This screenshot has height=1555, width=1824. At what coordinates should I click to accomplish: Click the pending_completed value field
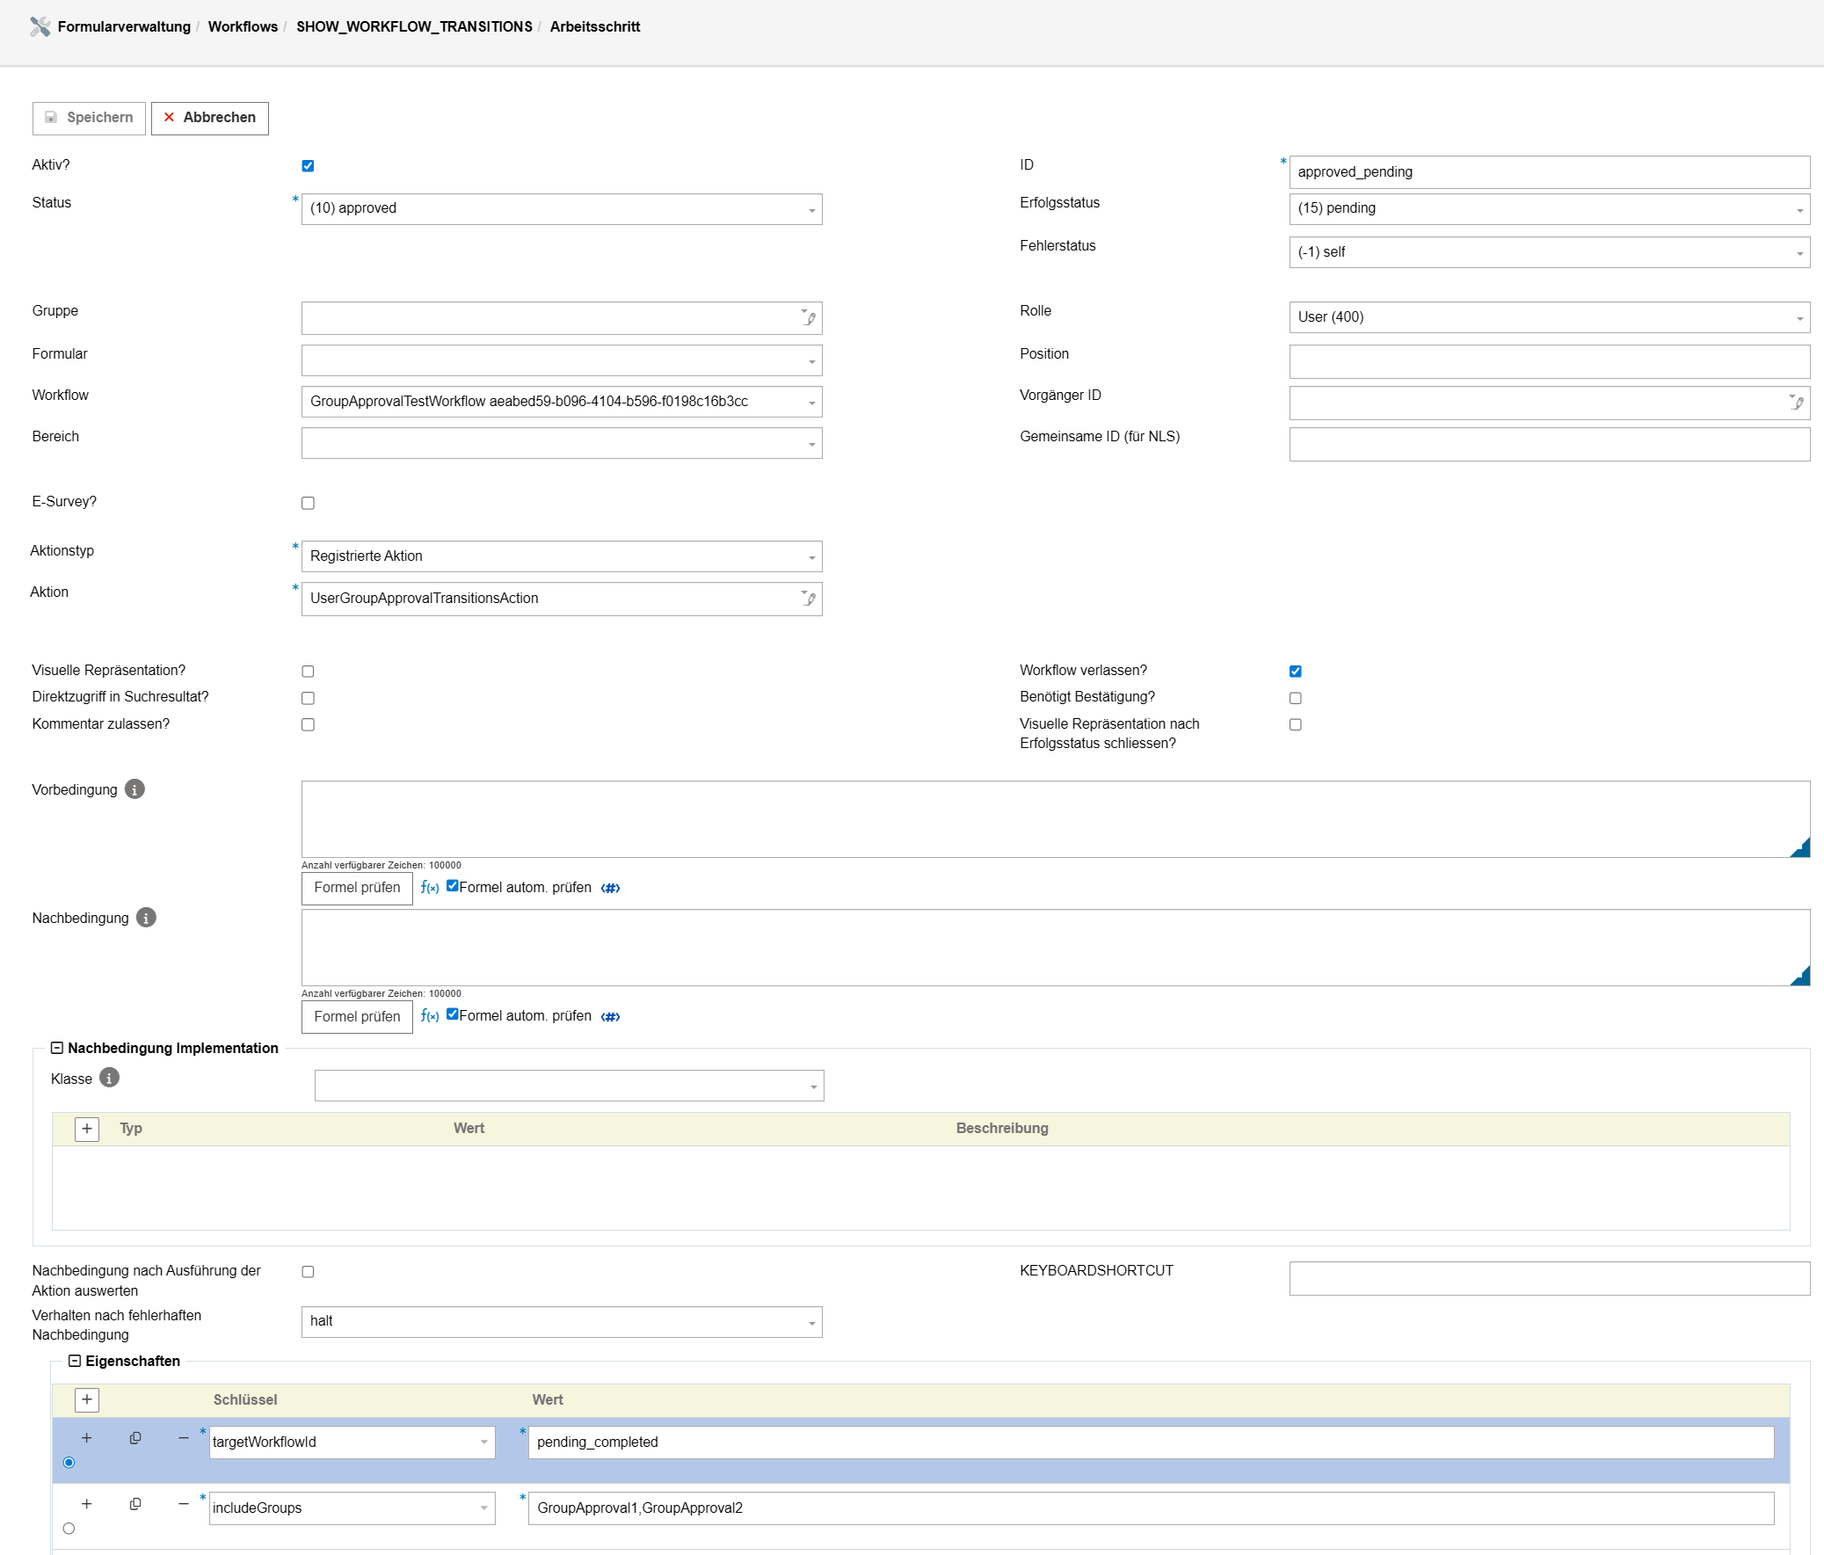click(1151, 1442)
